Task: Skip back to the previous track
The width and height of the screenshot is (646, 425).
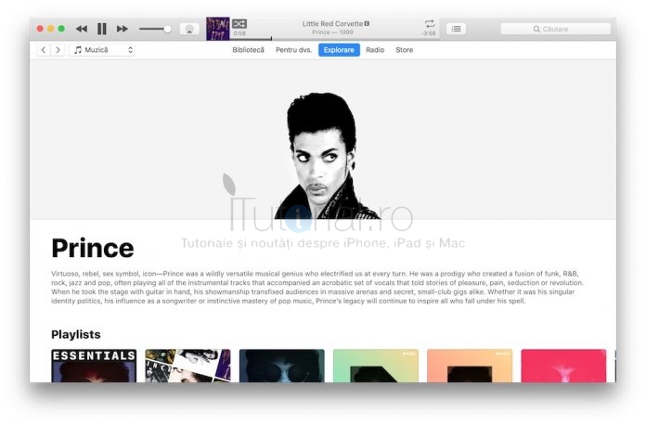Action: pyautogui.click(x=82, y=29)
